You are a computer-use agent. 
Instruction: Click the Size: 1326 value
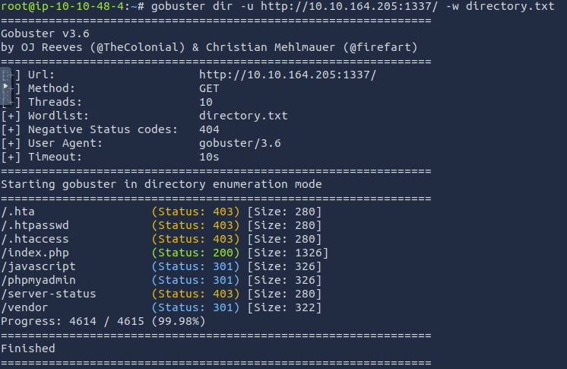(288, 253)
